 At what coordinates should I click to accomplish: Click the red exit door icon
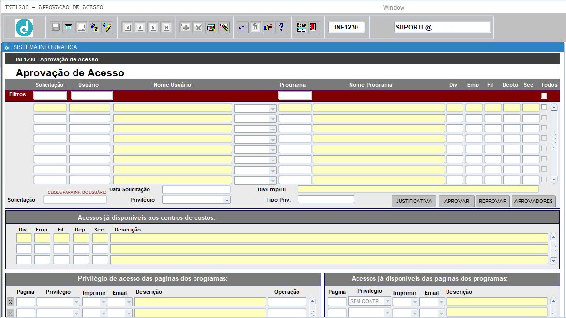[x=313, y=28]
